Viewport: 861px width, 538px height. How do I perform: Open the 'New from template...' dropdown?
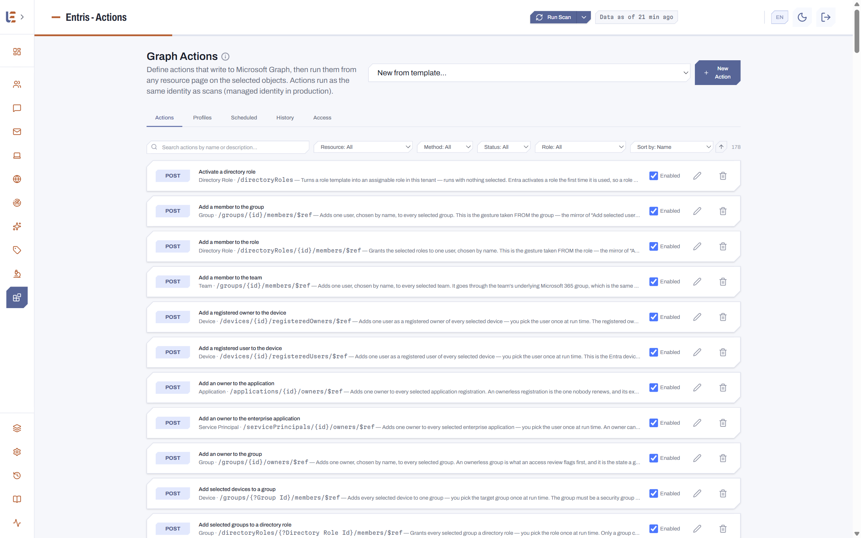coord(529,73)
